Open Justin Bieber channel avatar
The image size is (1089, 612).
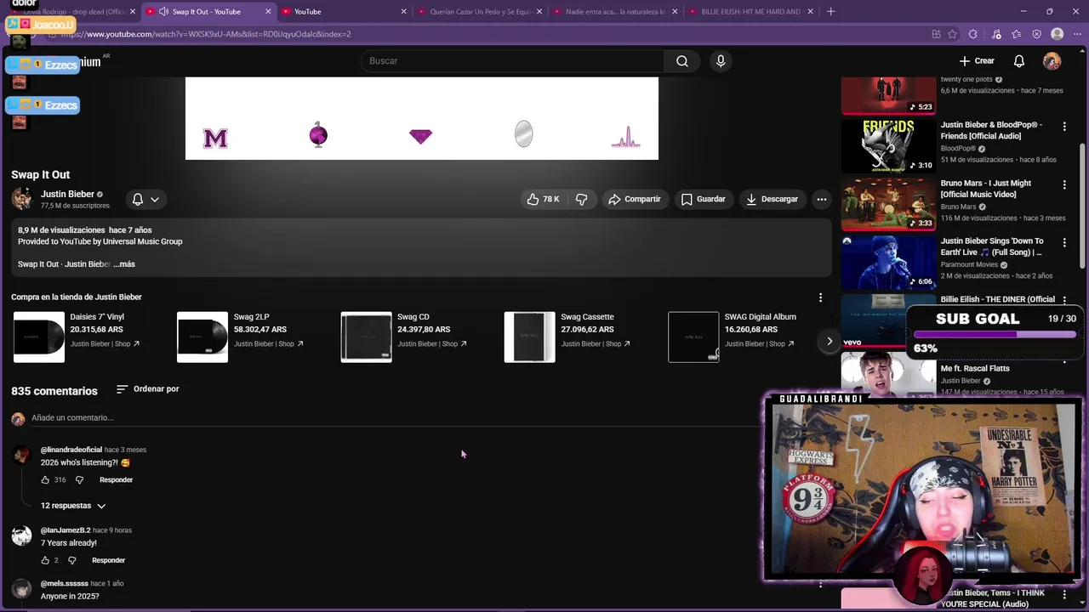[x=21, y=199]
